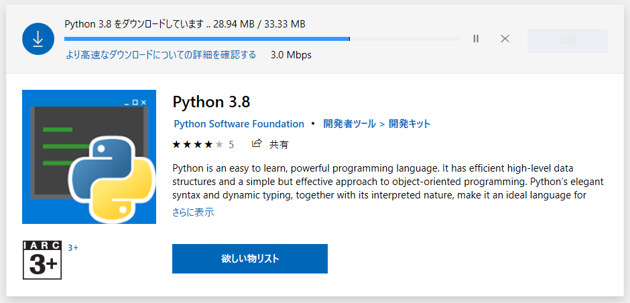The width and height of the screenshot is (630, 303).
Task: Click the Python description paragraph
Action: [388, 182]
